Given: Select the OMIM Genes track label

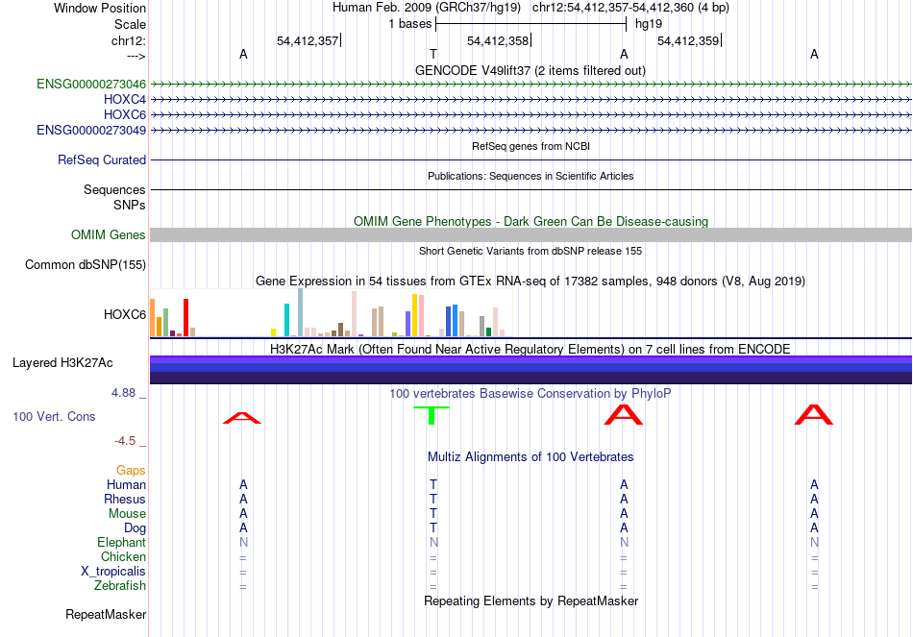Looking at the screenshot, I should pyautogui.click(x=108, y=234).
